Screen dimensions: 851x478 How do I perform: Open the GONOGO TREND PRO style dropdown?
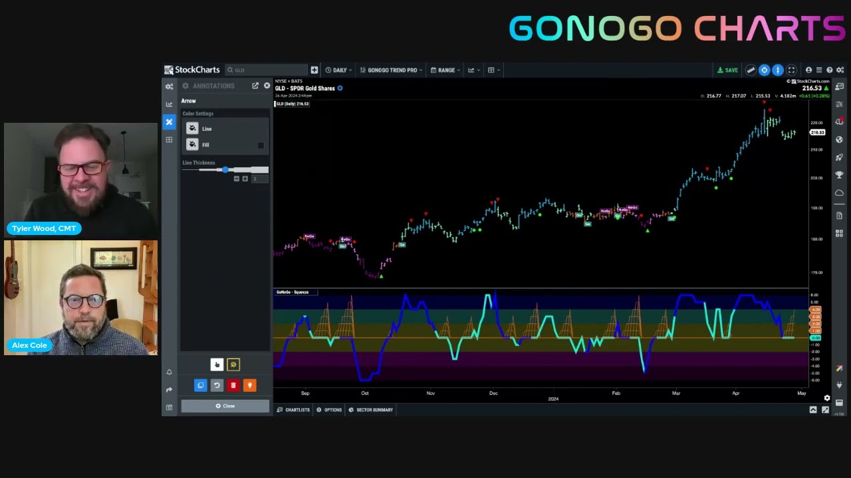pyautogui.click(x=392, y=70)
